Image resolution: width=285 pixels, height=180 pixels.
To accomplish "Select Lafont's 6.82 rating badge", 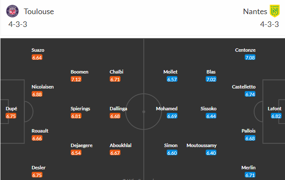I will [x=276, y=116].
